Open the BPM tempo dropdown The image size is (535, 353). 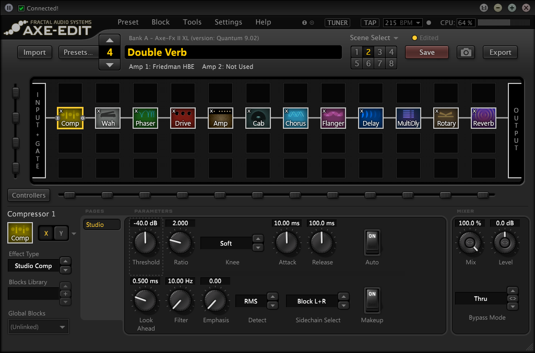418,23
